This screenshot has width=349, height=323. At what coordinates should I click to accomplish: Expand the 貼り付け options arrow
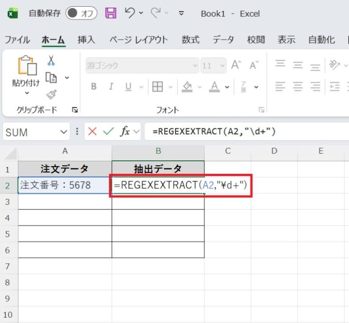(x=27, y=93)
